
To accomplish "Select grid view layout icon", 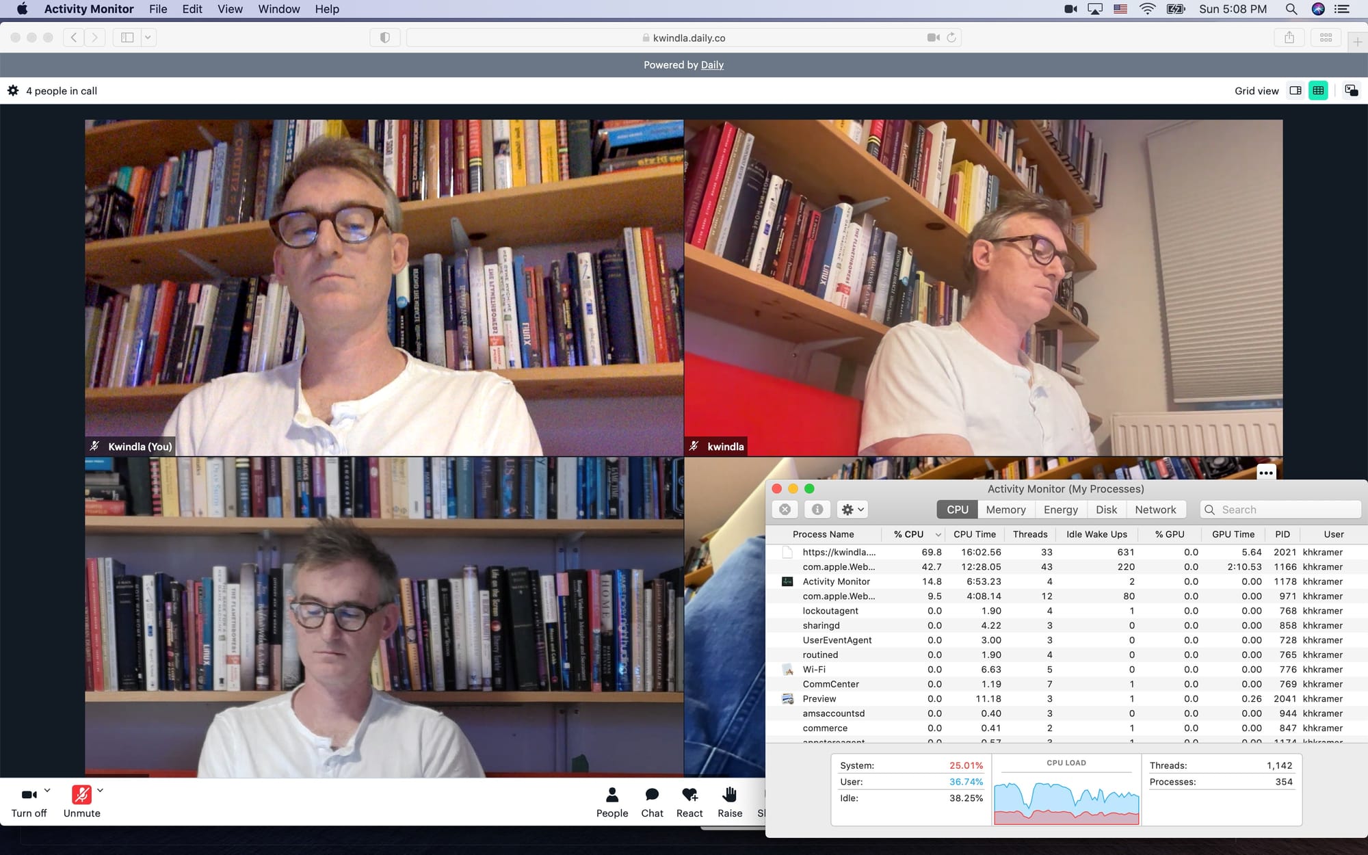I will 1318,90.
